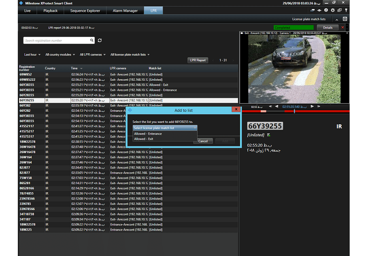Click the diamond-shaped toolbar icon

coord(319,10)
